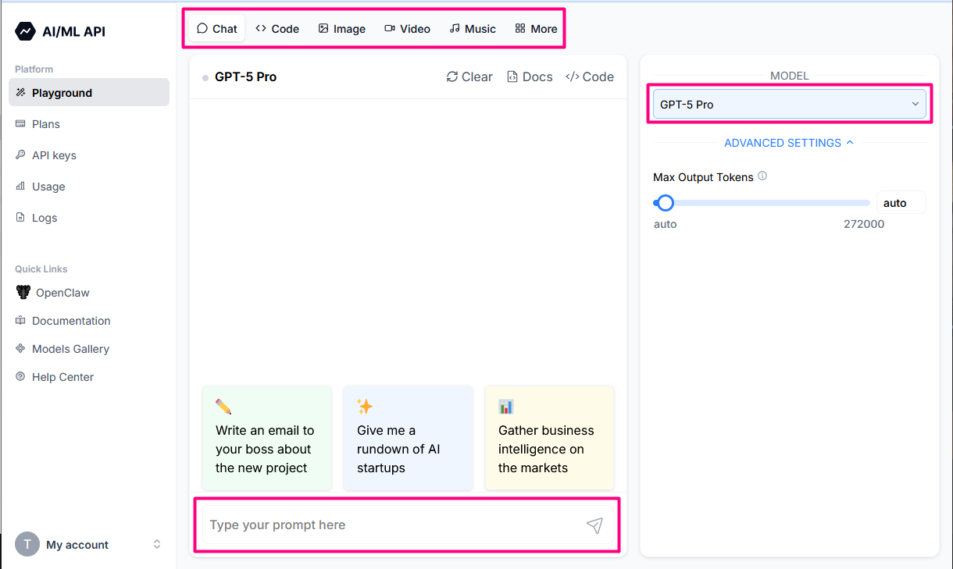
Task: Go to Playground in sidebar
Action: tap(89, 92)
